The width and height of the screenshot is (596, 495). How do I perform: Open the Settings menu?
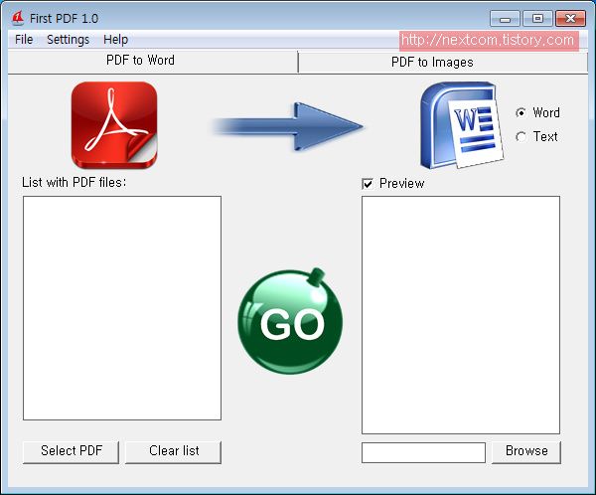68,40
